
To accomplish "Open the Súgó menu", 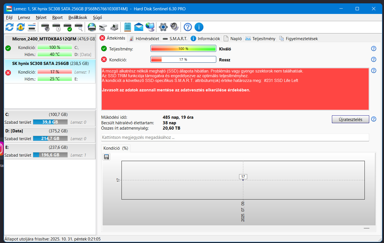I will point(97,17).
